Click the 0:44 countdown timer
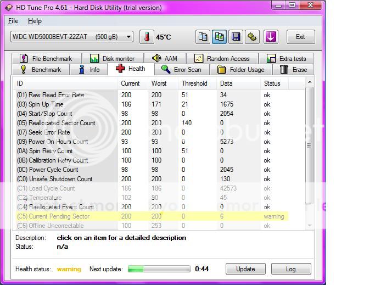The width and height of the screenshot is (375, 285). 202,269
